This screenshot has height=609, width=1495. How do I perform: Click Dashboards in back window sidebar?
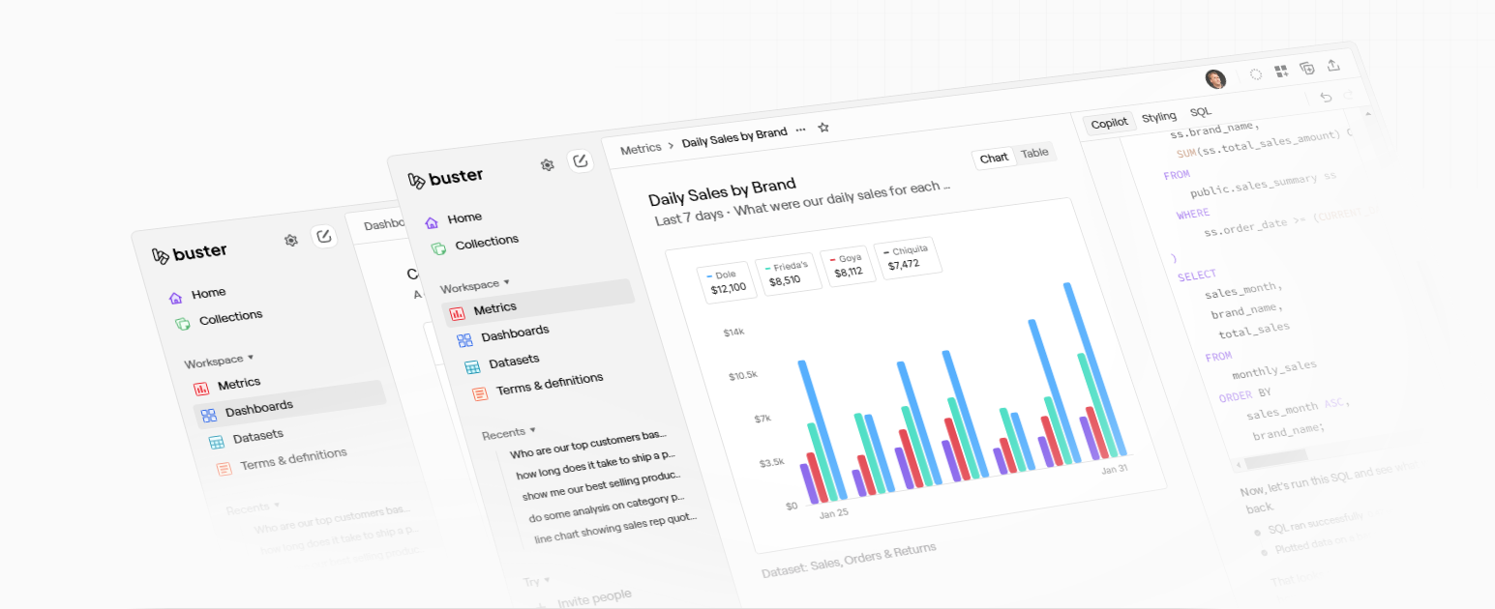(x=258, y=408)
